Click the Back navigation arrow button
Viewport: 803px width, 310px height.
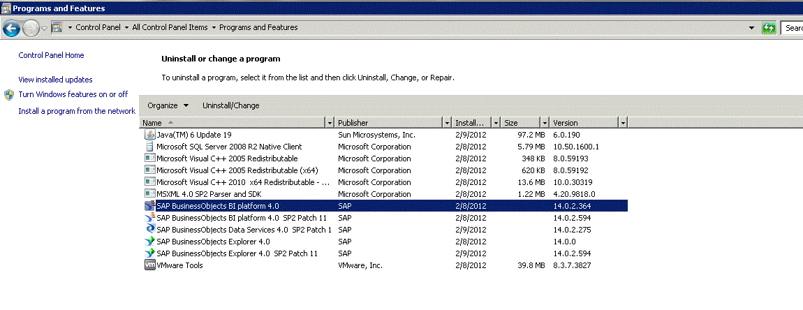pos(11,28)
